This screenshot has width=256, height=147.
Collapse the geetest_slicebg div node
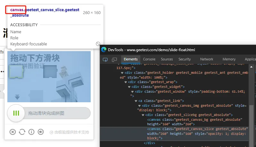coord(144,115)
